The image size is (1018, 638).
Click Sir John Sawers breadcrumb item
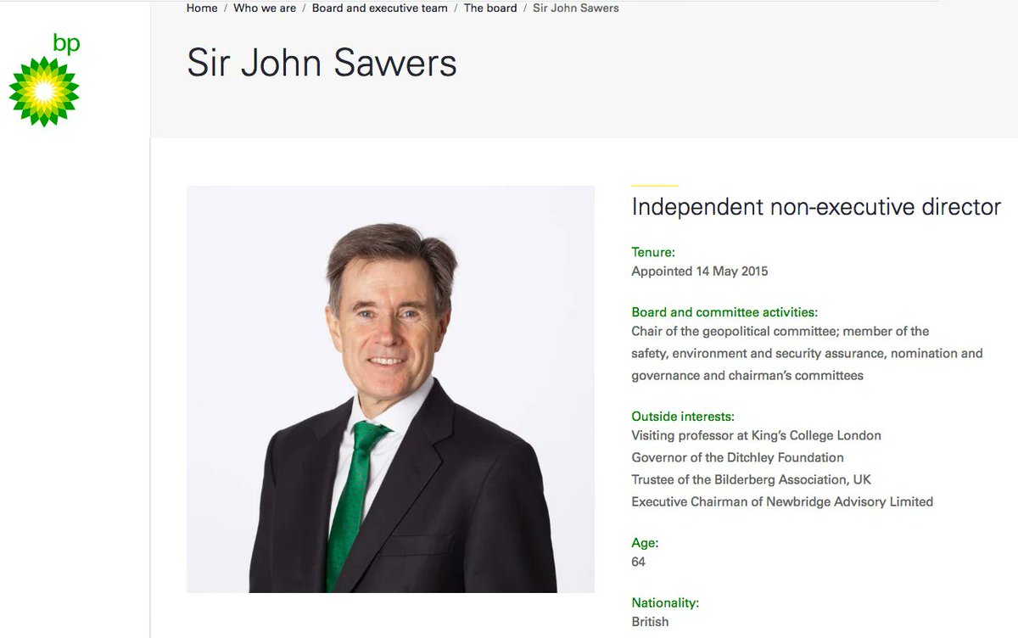pyautogui.click(x=576, y=8)
